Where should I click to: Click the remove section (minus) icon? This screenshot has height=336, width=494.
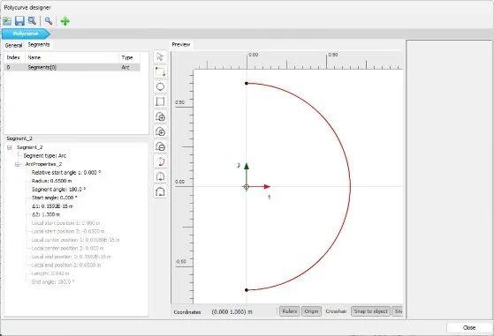pos(160,146)
